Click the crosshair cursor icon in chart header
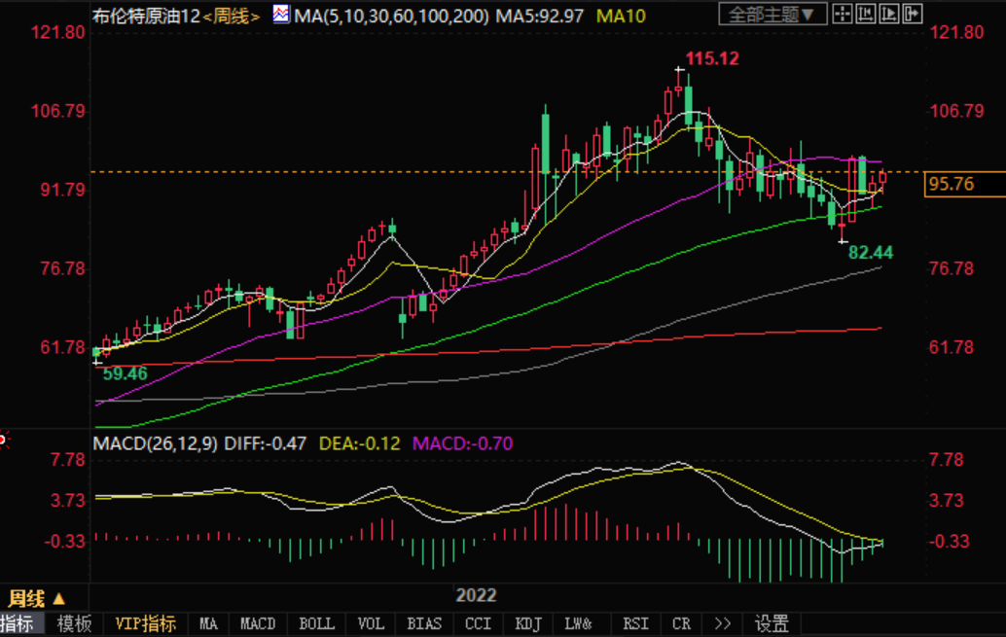Image resolution: width=1006 pixels, height=637 pixels. [x=843, y=15]
